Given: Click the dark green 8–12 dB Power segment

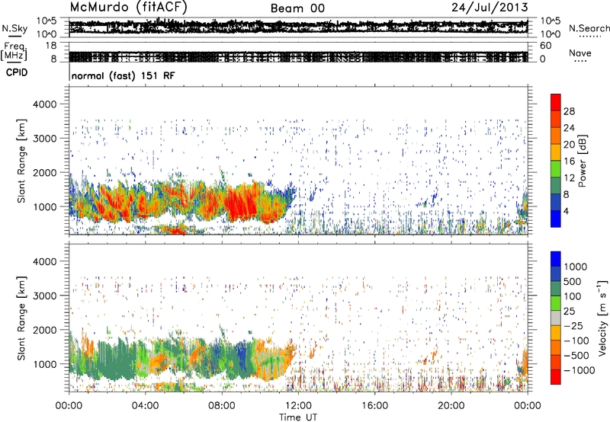Looking at the screenshot, I should (x=556, y=186).
